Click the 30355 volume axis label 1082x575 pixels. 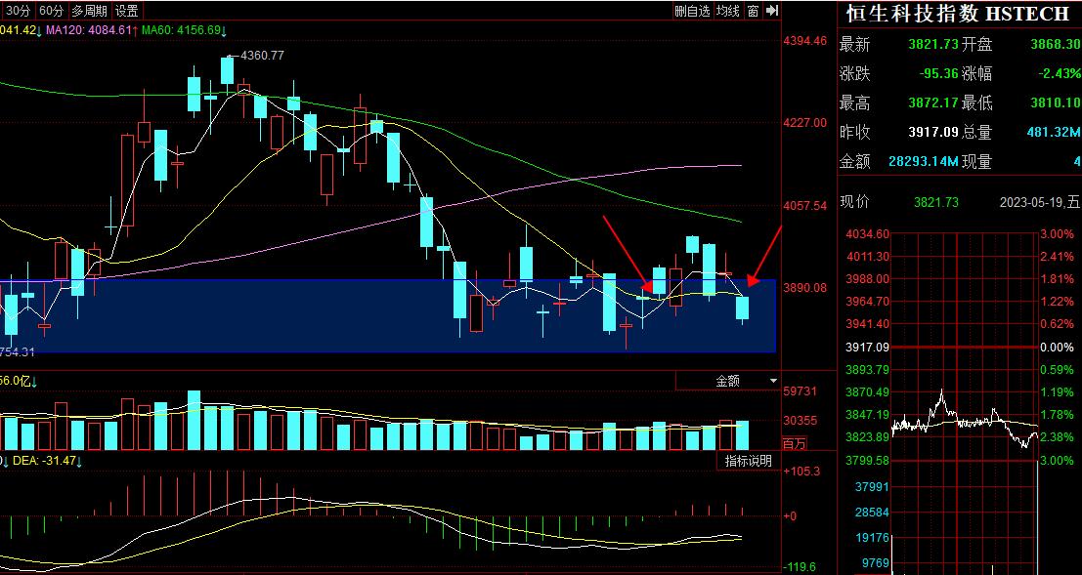pos(800,421)
